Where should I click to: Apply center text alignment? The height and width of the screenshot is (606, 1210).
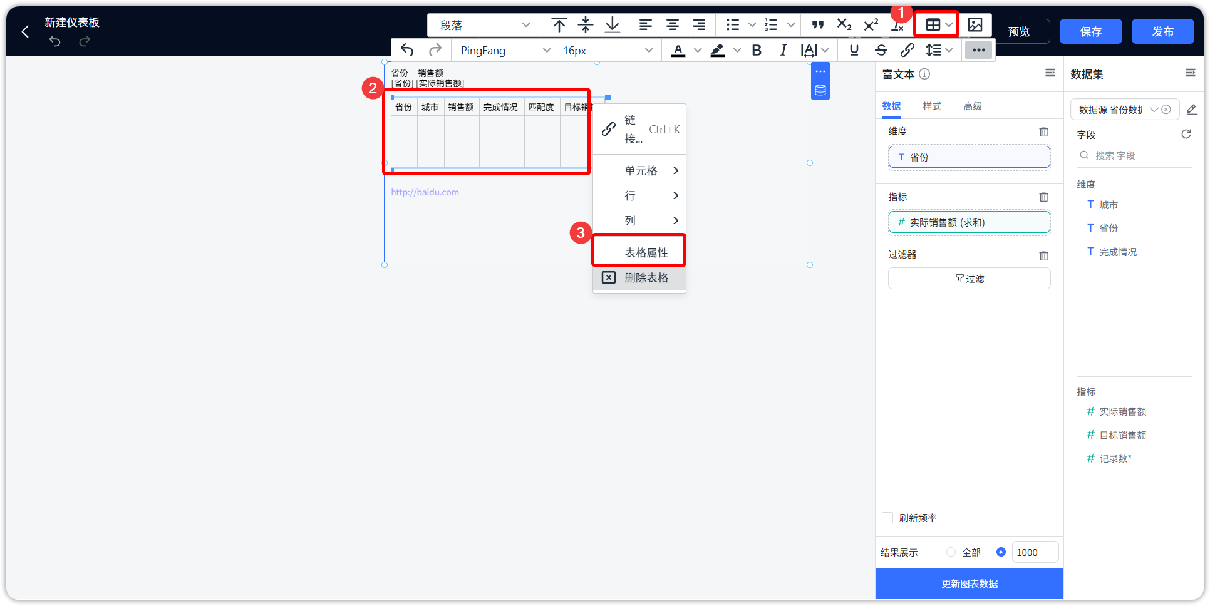[x=673, y=25]
